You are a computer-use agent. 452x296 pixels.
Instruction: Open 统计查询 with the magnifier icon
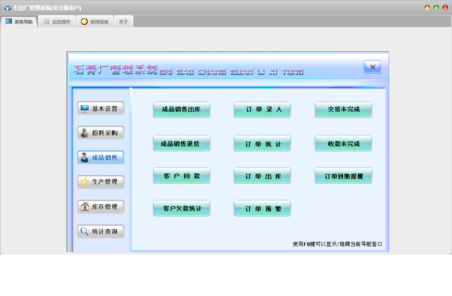point(100,231)
